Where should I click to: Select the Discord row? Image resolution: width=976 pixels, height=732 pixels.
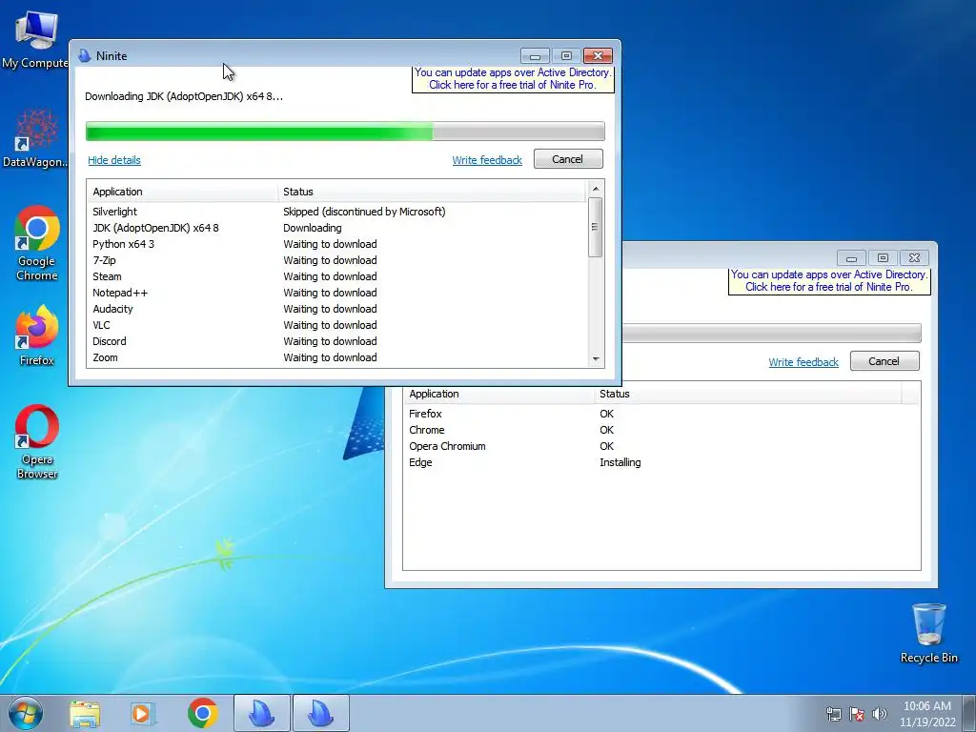click(x=336, y=341)
